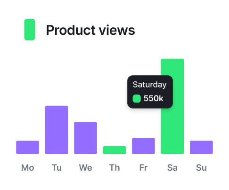
Task: Click the Monday purple bar
Action: (27, 147)
